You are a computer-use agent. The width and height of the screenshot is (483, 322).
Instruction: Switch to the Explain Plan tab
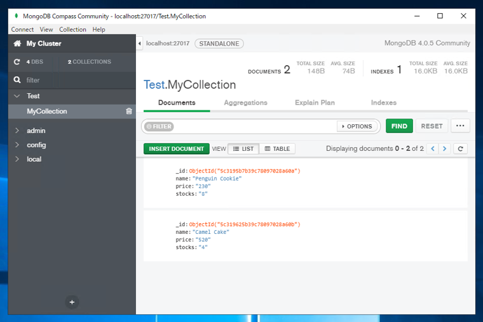(x=315, y=103)
